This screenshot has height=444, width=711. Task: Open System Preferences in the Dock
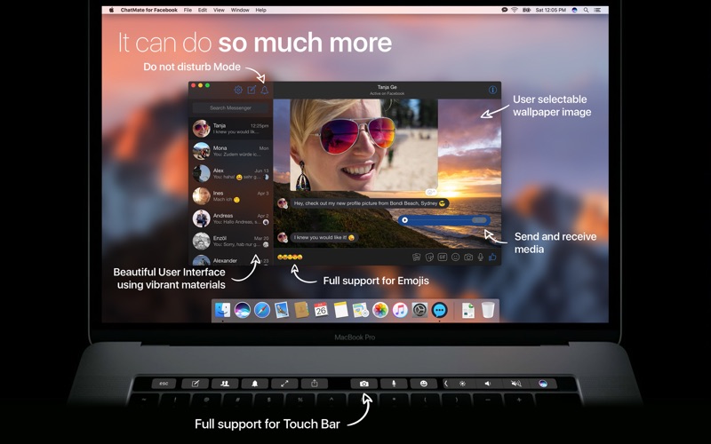(x=419, y=310)
